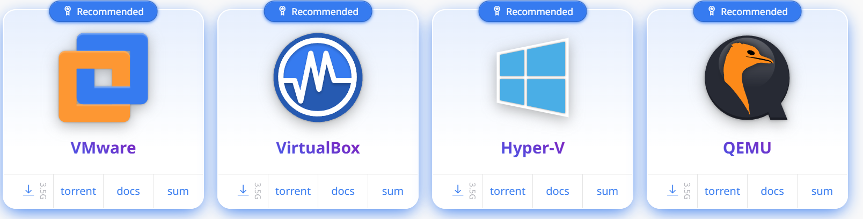Download the QEMU image via arrow icon
The height and width of the screenshot is (219, 863).
click(672, 190)
